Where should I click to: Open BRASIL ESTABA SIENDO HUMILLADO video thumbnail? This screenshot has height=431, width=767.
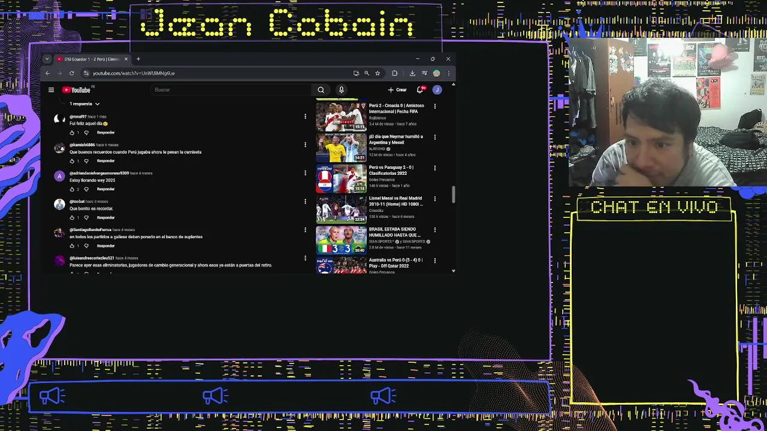[x=341, y=240]
